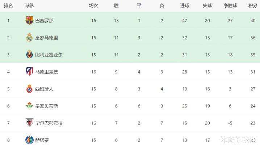Click the 进球 column header

coord(185,5)
